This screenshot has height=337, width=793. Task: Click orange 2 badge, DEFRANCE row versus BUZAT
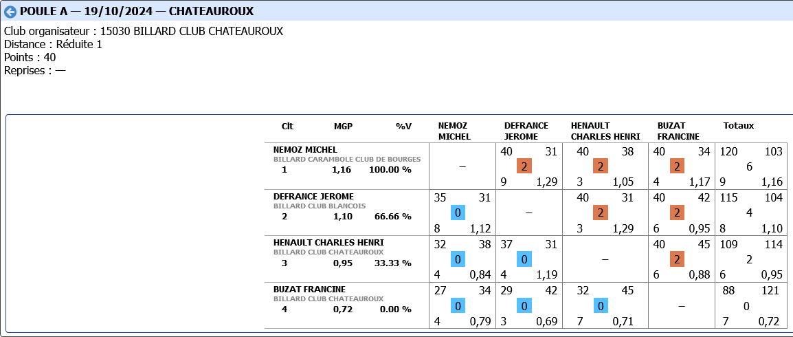point(677,213)
